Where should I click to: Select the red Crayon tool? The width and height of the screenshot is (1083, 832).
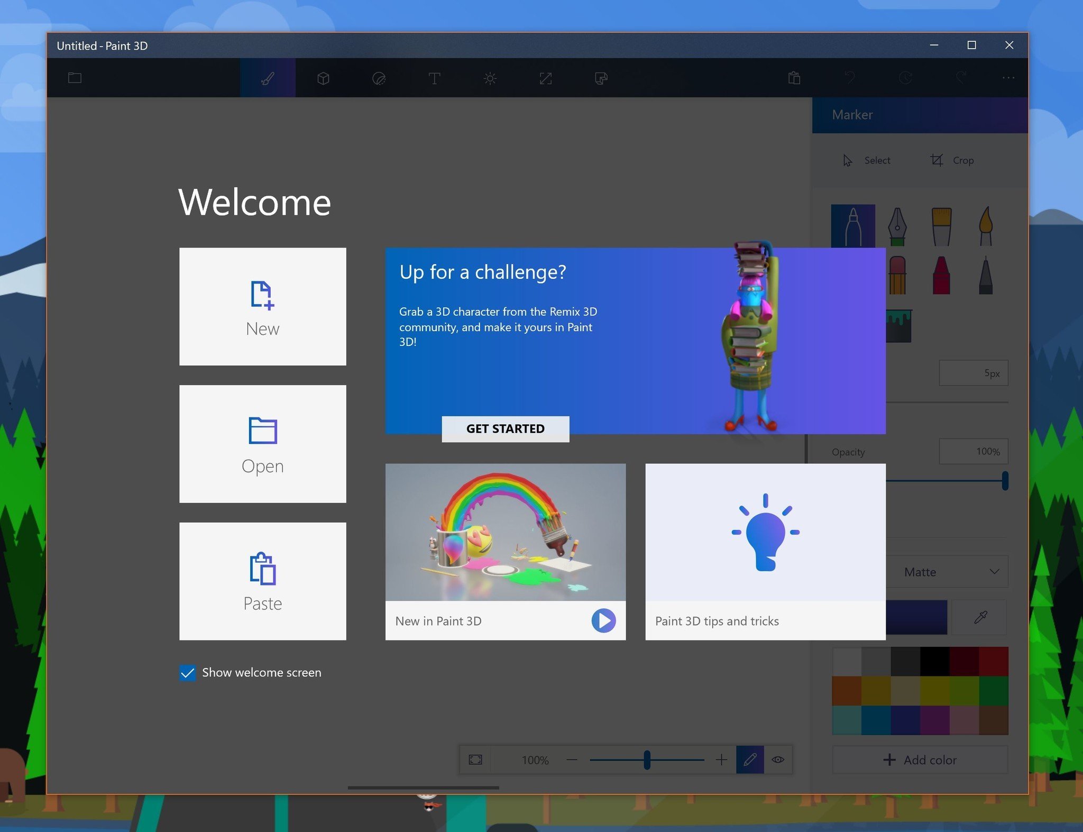coord(941,275)
